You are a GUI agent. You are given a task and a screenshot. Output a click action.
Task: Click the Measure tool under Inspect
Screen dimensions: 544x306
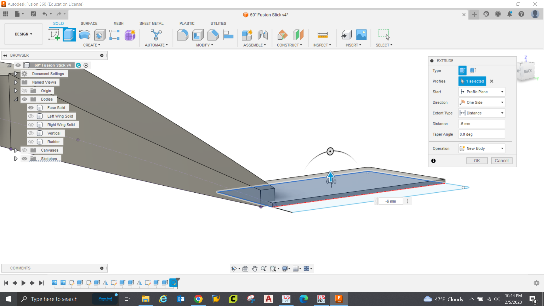322,35
